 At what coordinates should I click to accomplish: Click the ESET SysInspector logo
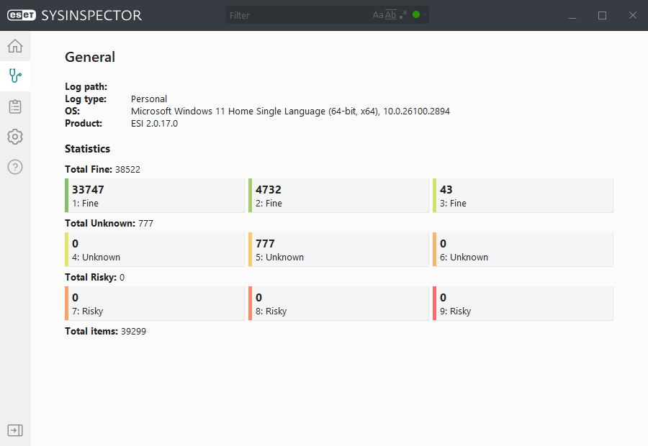[74, 15]
